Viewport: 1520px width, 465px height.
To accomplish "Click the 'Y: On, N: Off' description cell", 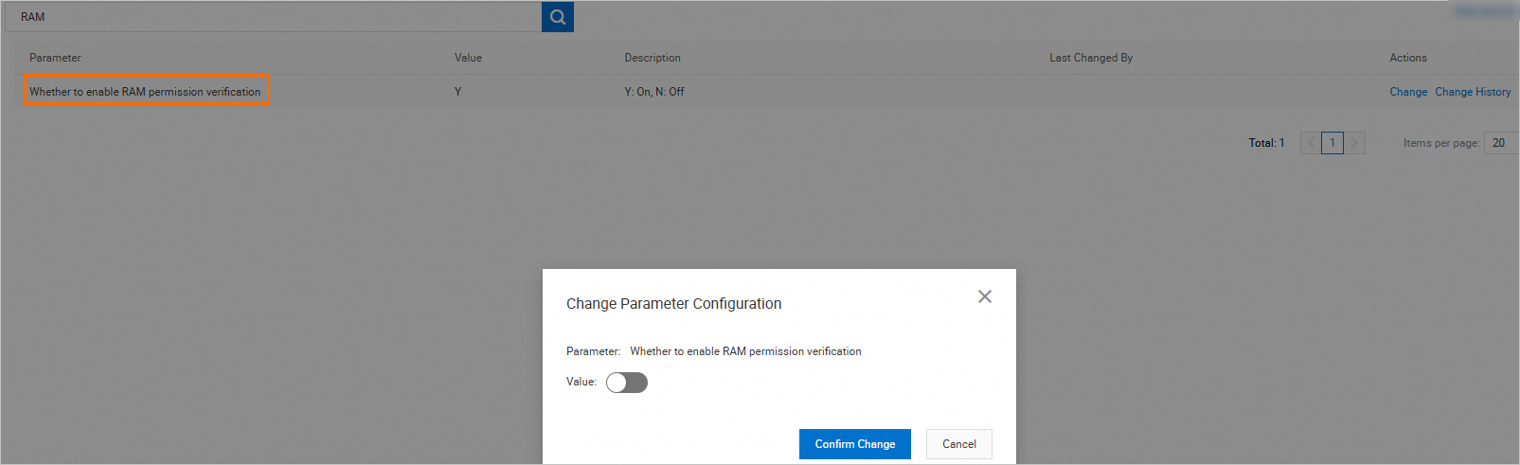I will tap(654, 92).
